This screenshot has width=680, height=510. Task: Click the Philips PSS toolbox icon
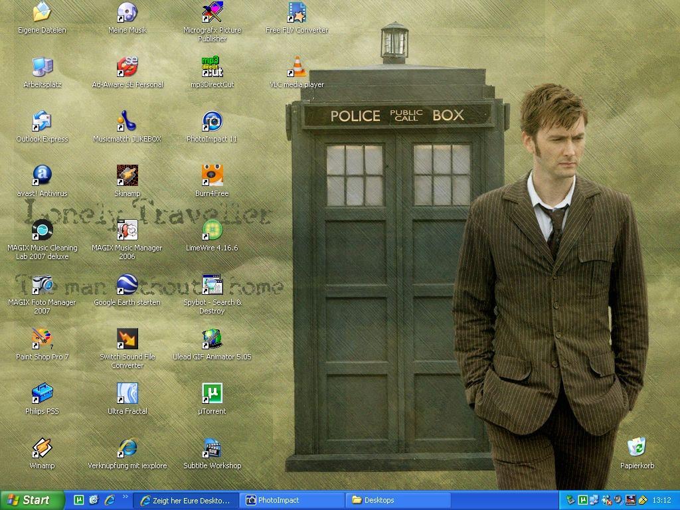click(42, 393)
